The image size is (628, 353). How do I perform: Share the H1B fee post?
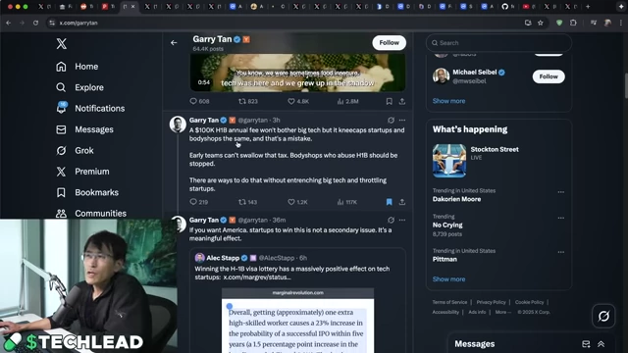(x=402, y=202)
